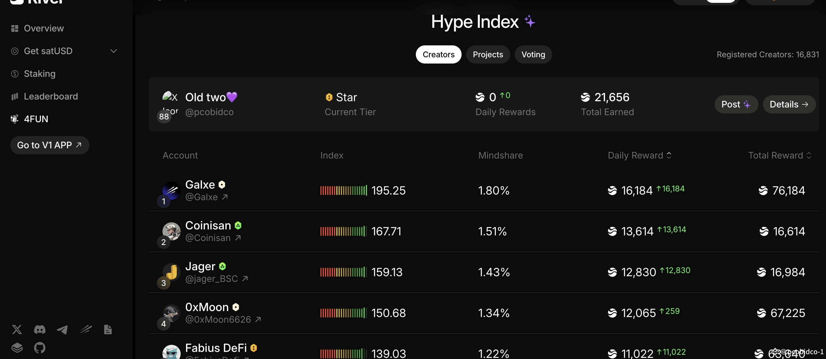Screen dimensions: 826x359
Task: Click the Mindshare column header
Action: [x=500, y=155]
